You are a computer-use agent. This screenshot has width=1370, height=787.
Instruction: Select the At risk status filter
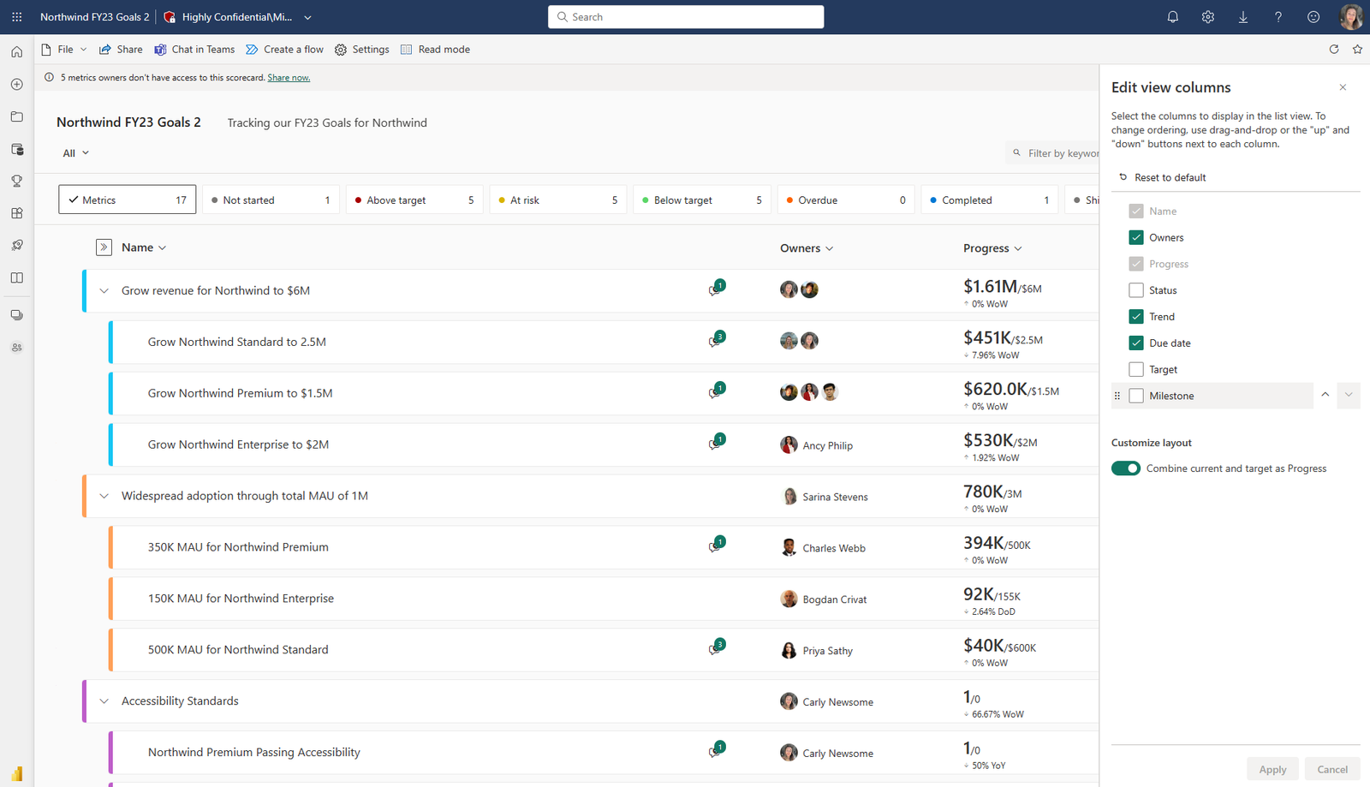pyautogui.click(x=557, y=200)
